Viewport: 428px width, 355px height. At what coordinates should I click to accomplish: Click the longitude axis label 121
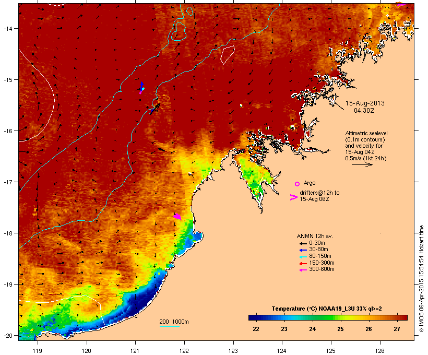[x=135, y=351]
